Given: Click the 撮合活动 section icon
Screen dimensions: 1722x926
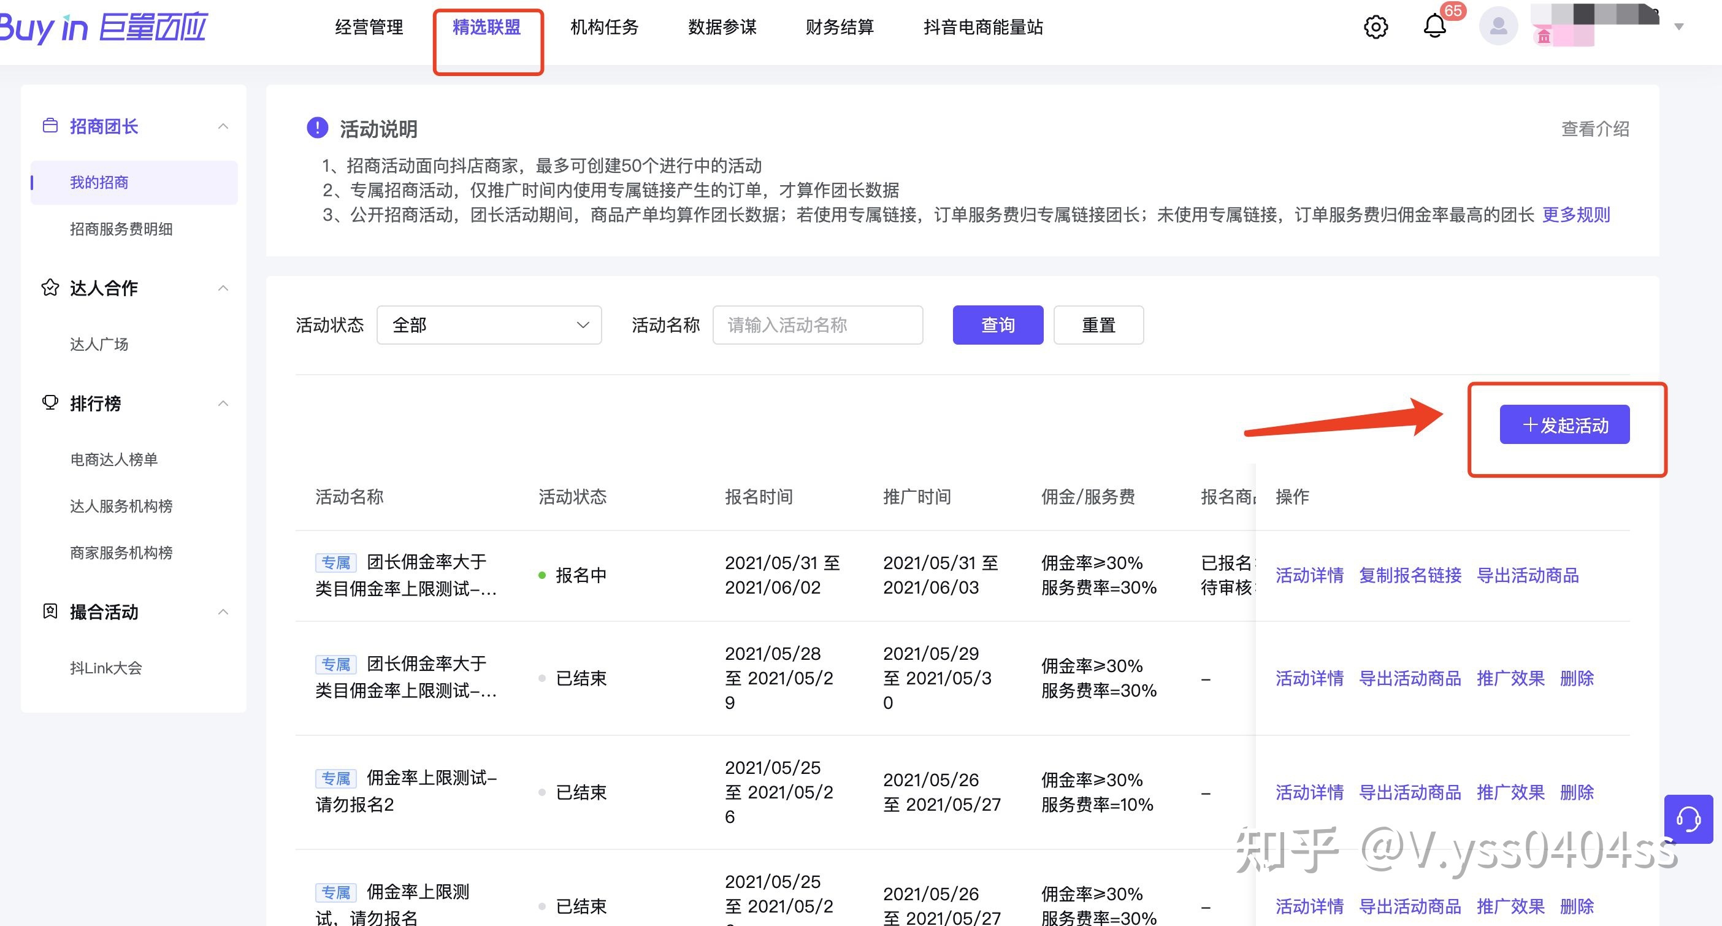Looking at the screenshot, I should (50, 611).
